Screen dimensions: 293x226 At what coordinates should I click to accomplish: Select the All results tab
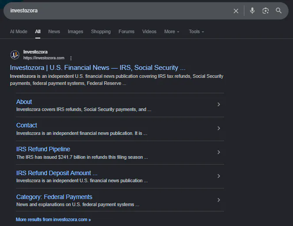coord(38,31)
